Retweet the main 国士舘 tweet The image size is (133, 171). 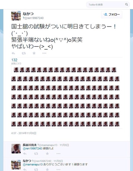pos(24,53)
